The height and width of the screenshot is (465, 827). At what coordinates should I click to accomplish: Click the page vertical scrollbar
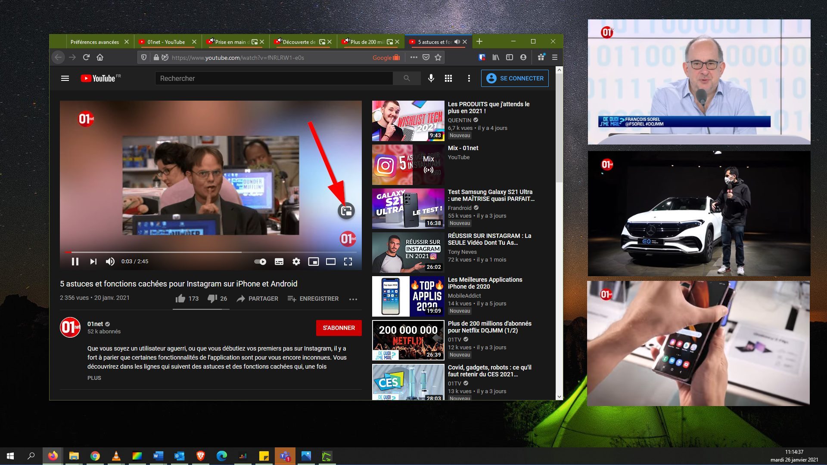559,129
